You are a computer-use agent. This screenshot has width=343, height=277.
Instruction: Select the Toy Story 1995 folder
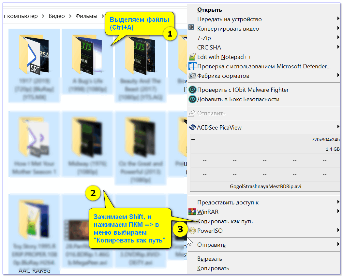click(34, 233)
